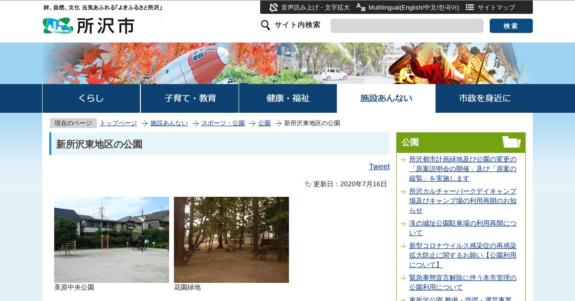This screenshot has height=301, width=575.
Task: Click the Tweet link
Action: (x=379, y=166)
